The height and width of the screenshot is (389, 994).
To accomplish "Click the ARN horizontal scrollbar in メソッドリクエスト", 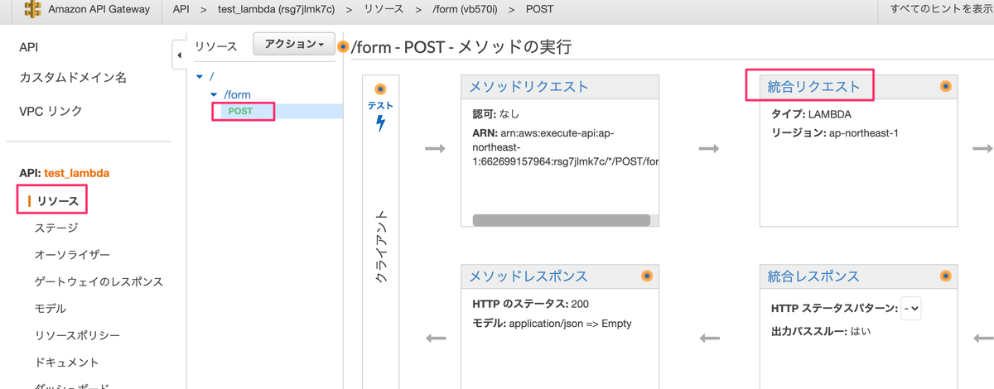I will click(x=561, y=220).
